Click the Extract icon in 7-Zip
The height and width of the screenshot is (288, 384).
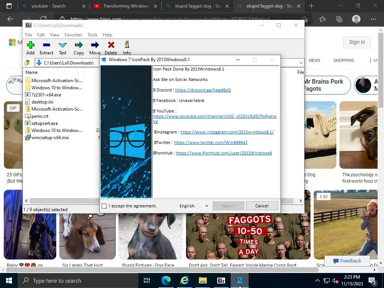(x=46, y=48)
